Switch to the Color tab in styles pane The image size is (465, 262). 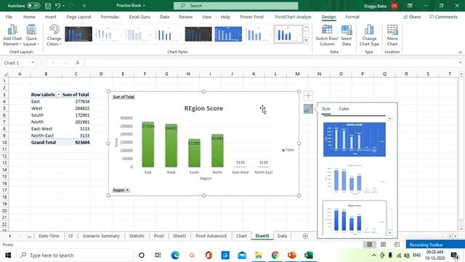click(344, 108)
